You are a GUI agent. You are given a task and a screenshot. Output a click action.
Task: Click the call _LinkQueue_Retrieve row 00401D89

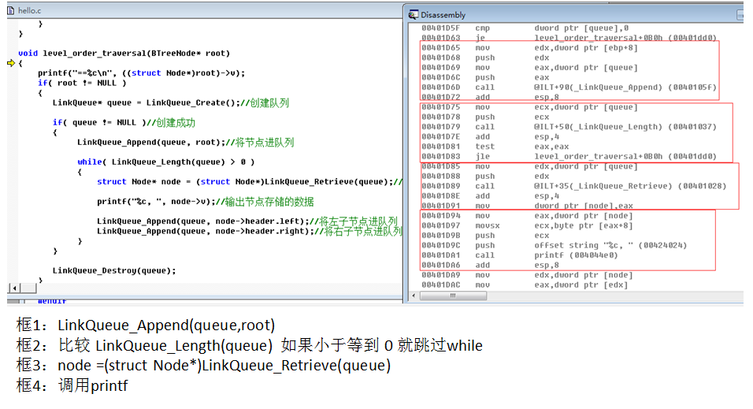click(x=574, y=186)
